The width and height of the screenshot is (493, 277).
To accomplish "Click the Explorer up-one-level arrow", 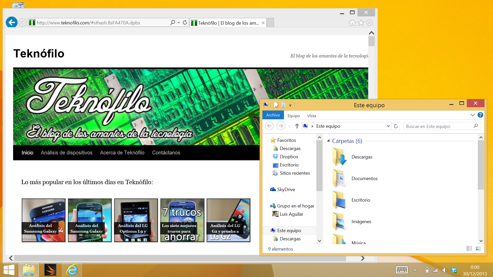I will [297, 126].
